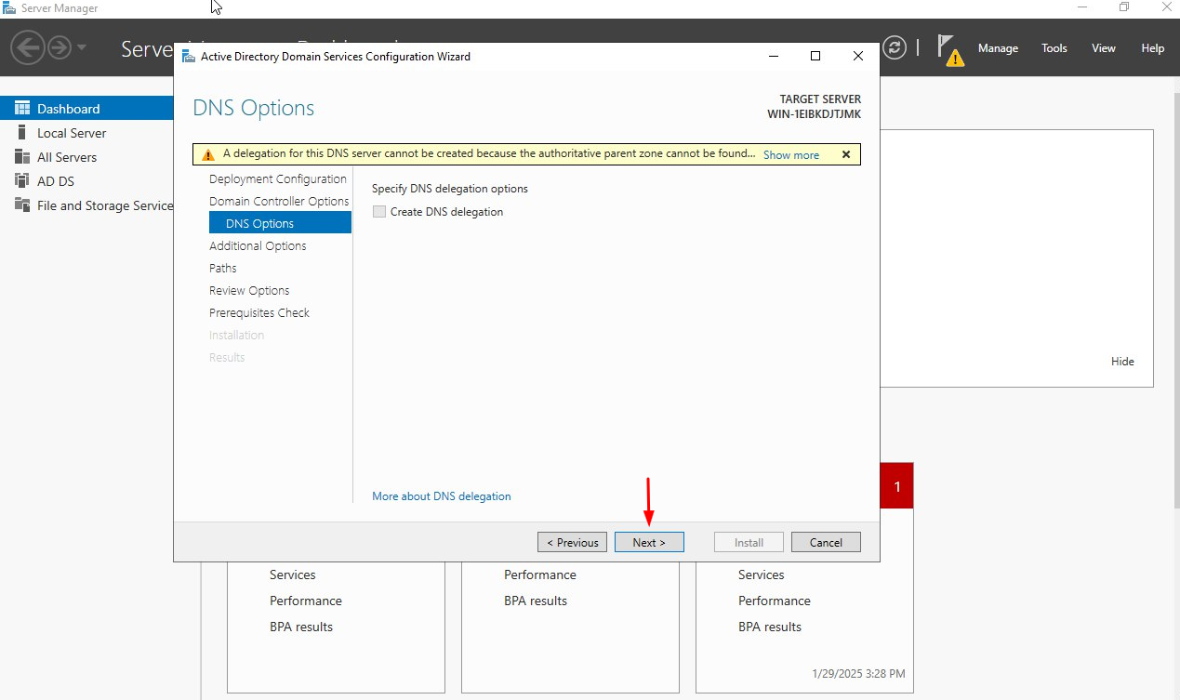Click Hide on the dashboard welcome tile
Viewport: 1180px width, 700px height.
(1122, 362)
